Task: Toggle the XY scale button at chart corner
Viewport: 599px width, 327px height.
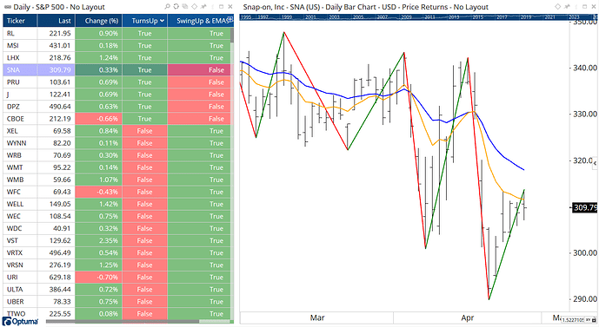Action: coord(589,320)
